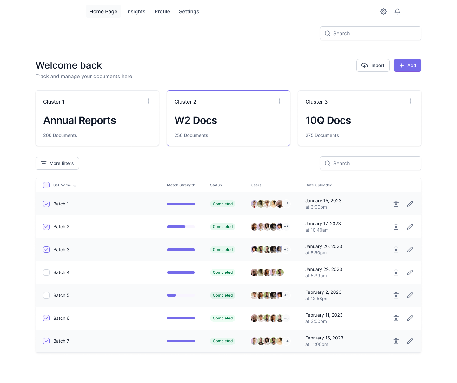Show Batch 7 +4 more users
This screenshot has height=383, width=457.
point(286,341)
